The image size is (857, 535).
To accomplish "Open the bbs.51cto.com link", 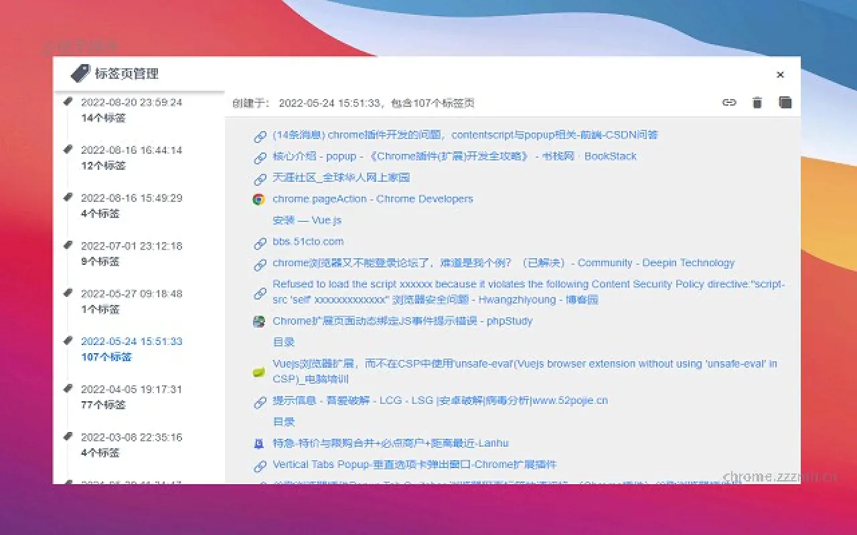I will tap(308, 241).
